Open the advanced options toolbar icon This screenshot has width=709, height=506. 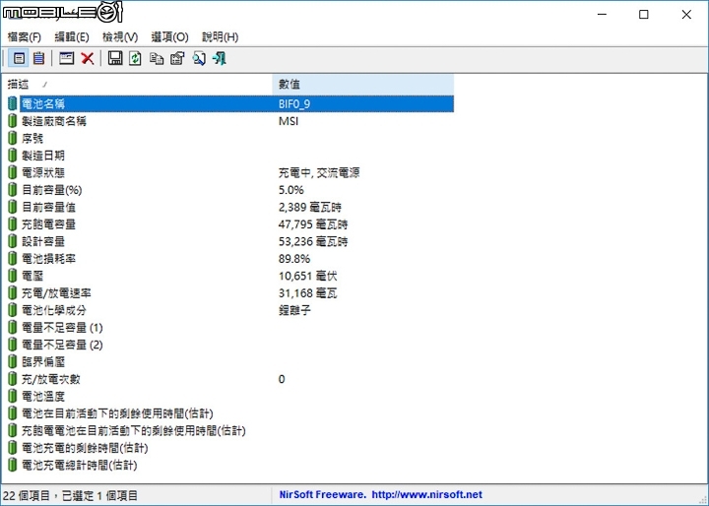[177, 58]
